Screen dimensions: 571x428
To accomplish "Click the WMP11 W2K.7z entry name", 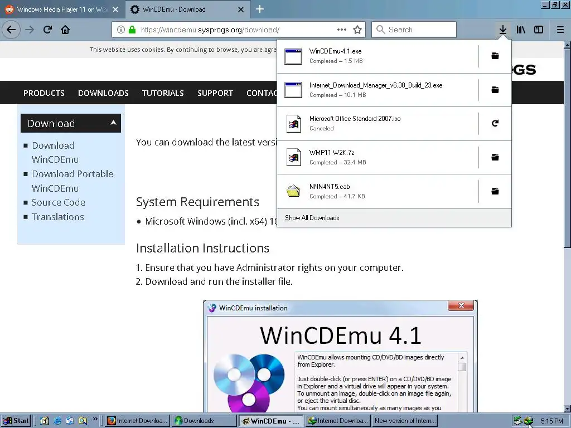I will point(332,153).
